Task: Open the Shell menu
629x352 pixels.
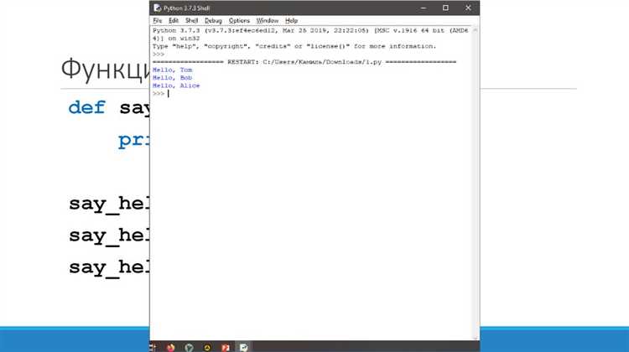Action: point(191,20)
